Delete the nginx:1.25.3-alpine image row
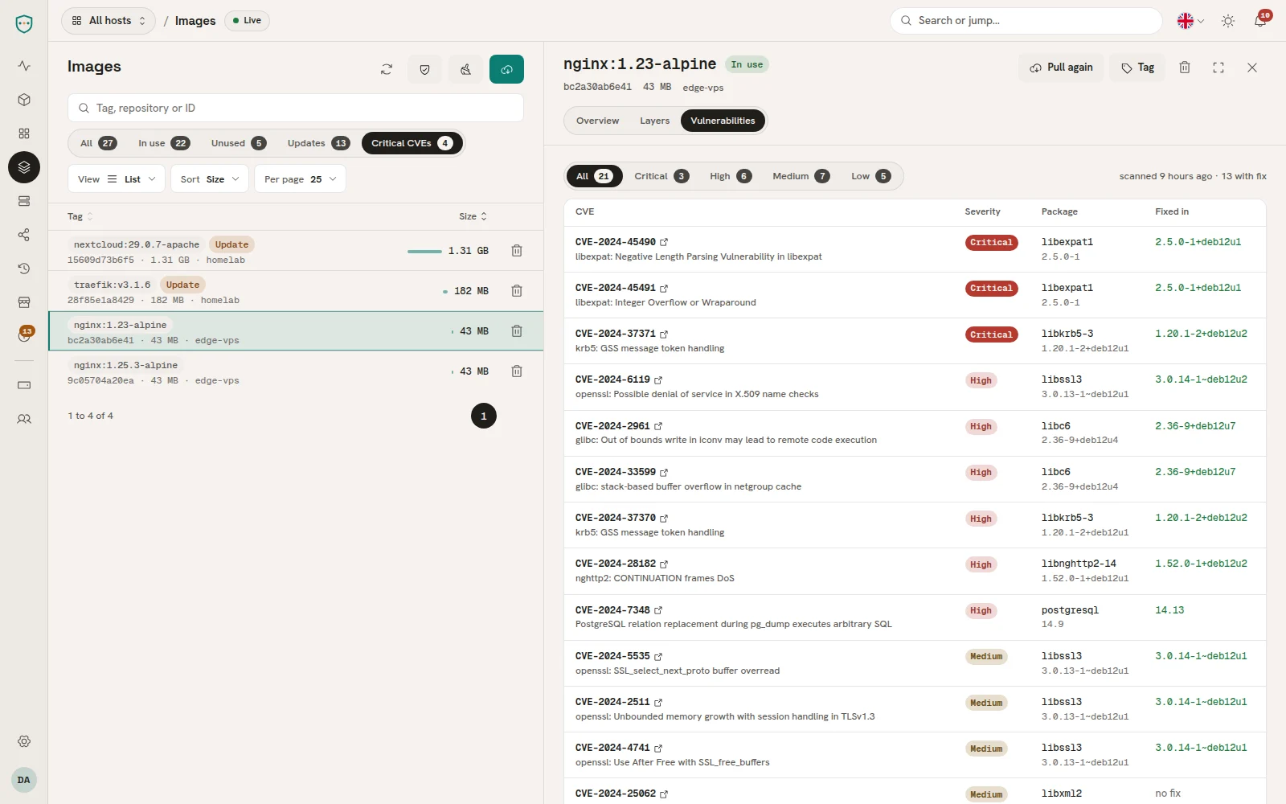The height and width of the screenshot is (804, 1286). point(517,371)
